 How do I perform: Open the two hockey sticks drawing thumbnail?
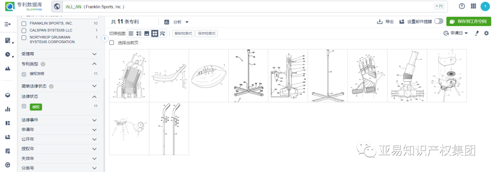tap(169, 128)
